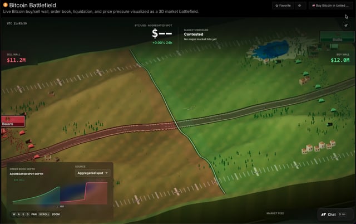Open the Chat panel button
The width and height of the screenshot is (356, 224).
[x=335, y=215]
